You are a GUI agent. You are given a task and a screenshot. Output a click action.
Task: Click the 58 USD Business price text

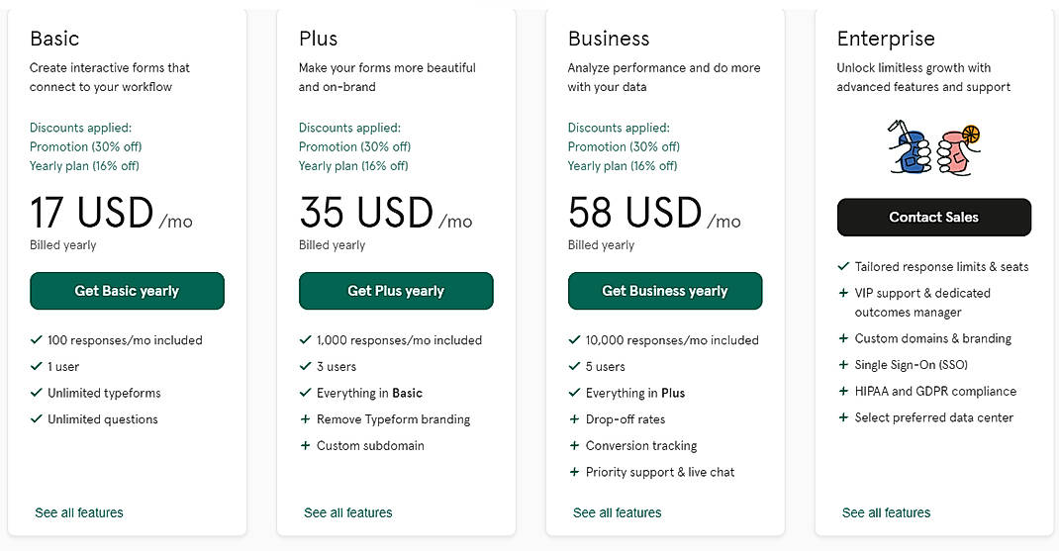coord(634,215)
